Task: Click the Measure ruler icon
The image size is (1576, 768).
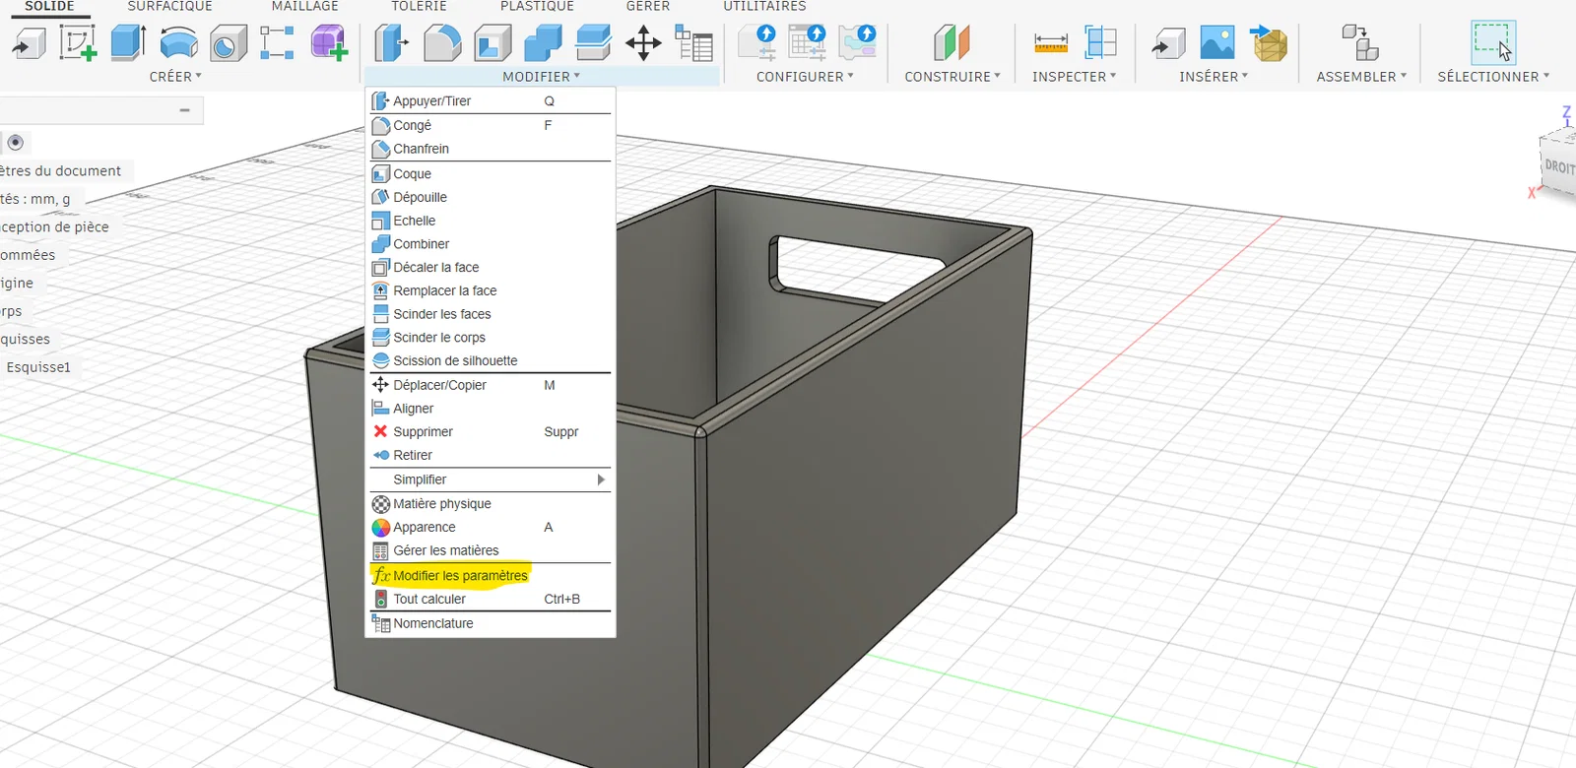Action: (1051, 43)
